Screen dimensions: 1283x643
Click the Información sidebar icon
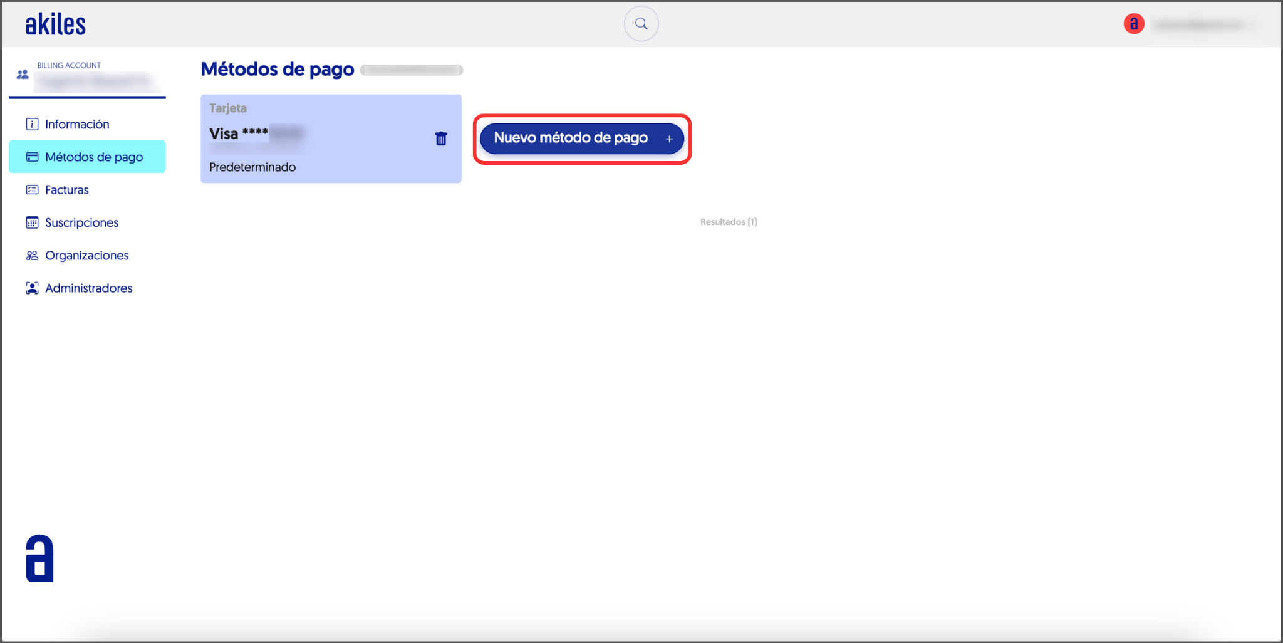[x=32, y=124]
